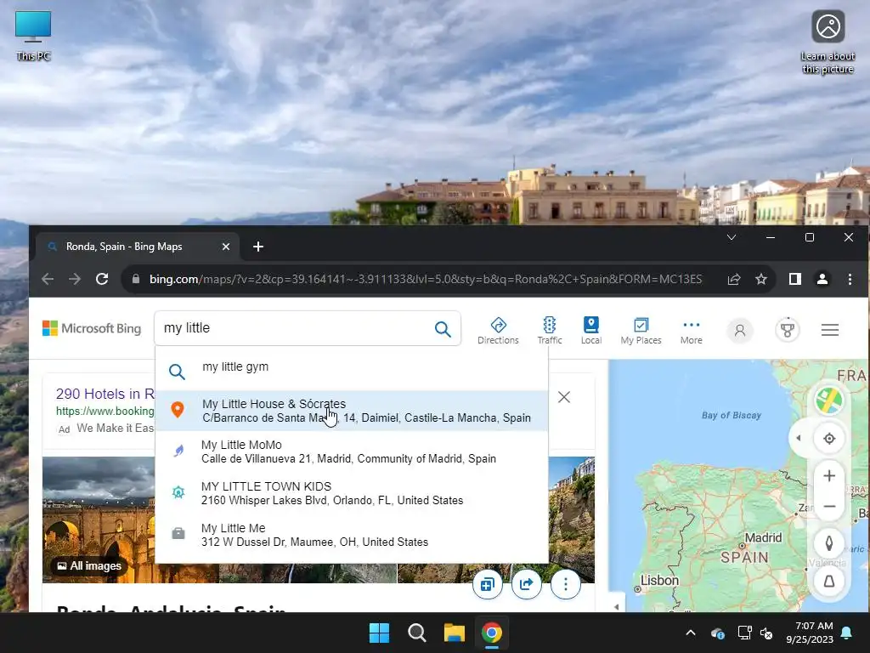Screen dimensions: 870x653
Task: Select the My Little Me suggestion
Action: coord(352,535)
